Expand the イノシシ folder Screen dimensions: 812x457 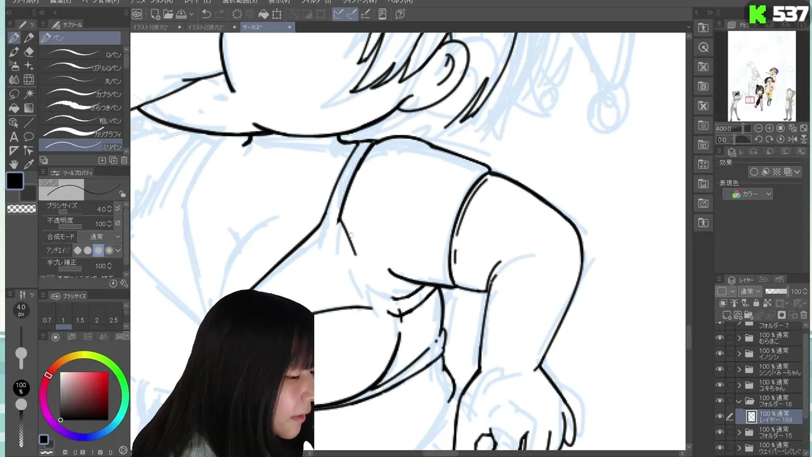coord(739,354)
